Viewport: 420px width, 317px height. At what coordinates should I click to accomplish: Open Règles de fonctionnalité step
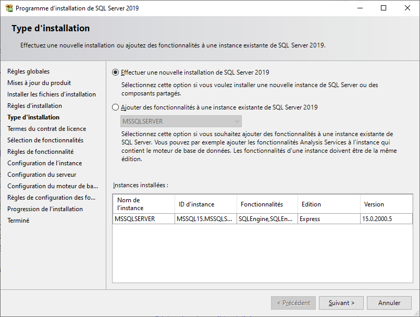point(41,152)
